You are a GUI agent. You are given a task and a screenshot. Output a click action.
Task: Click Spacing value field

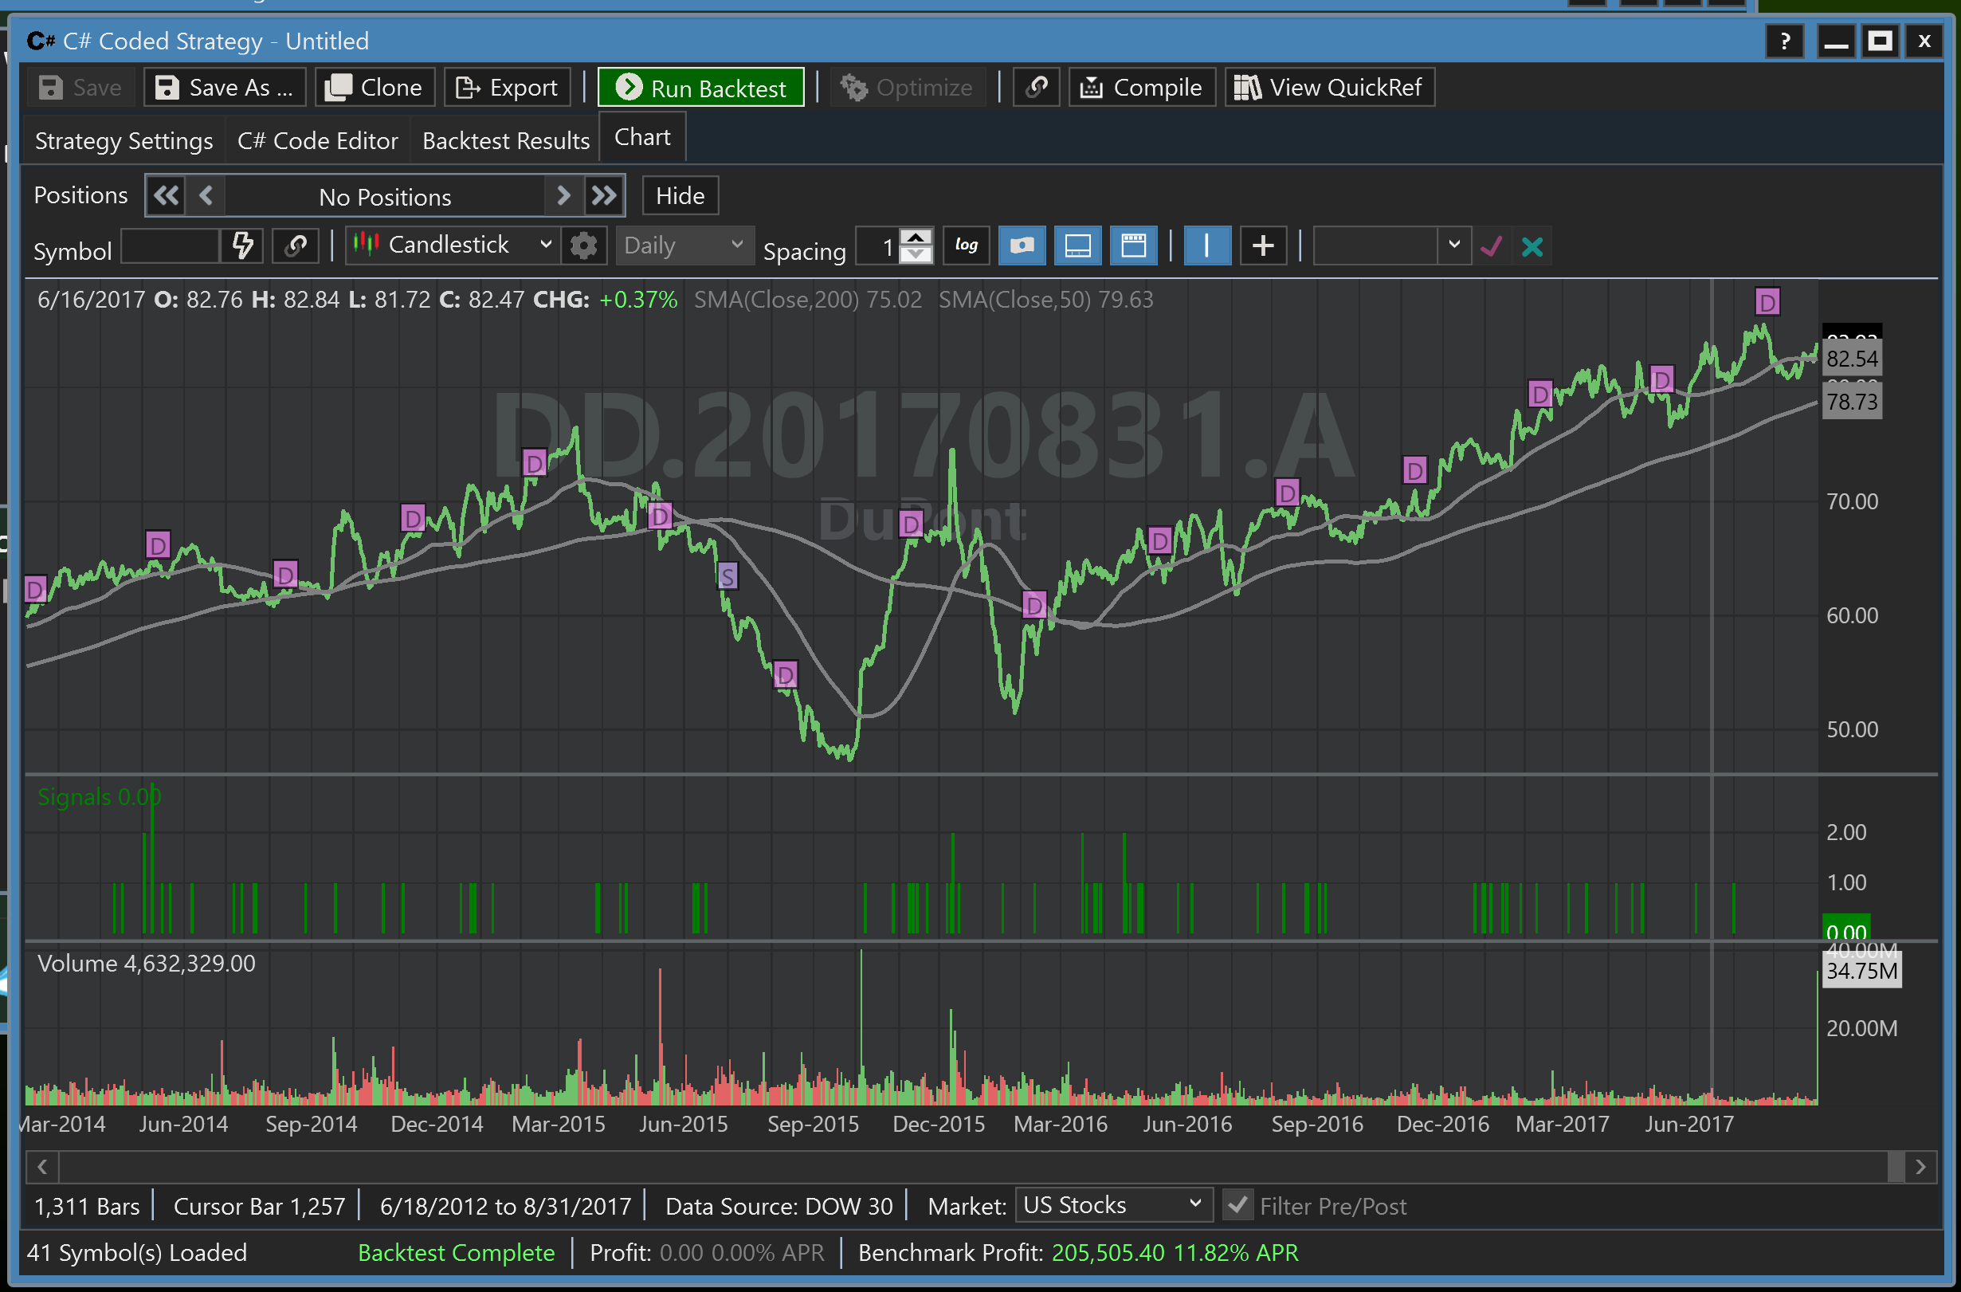(877, 246)
